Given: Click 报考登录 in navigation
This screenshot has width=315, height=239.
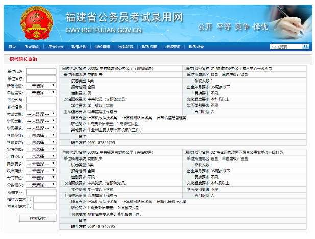Looking at the screenshot, I should (x=196, y=47).
